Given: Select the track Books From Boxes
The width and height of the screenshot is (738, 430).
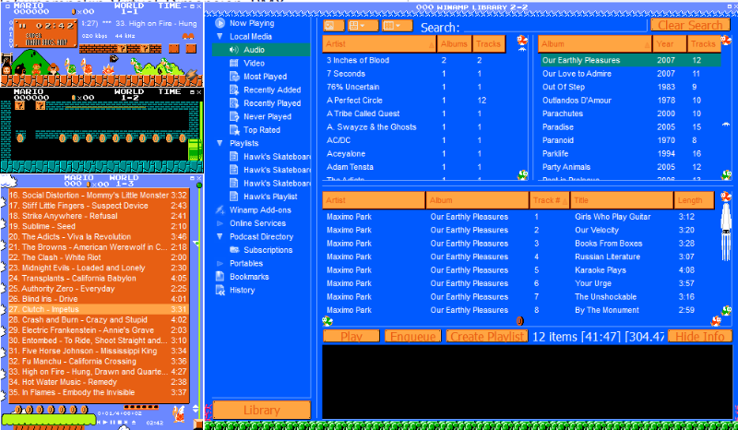Looking at the screenshot, I should (519, 244).
